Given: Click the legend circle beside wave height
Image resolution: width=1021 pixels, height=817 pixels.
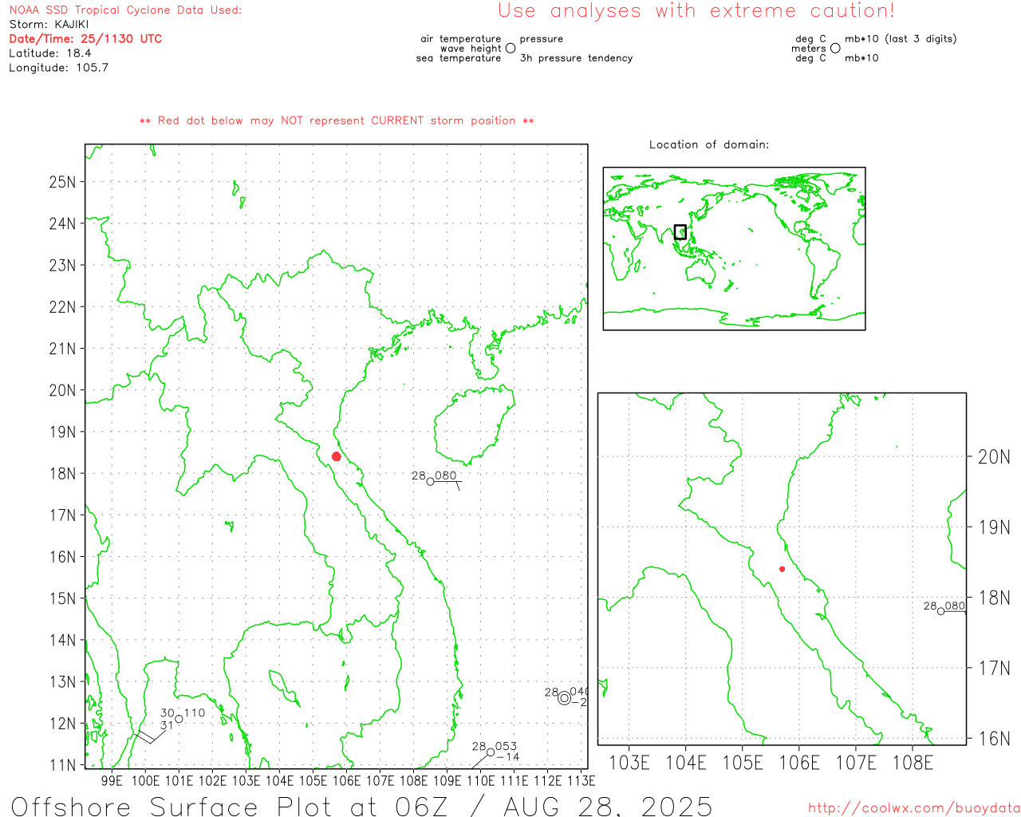Looking at the screenshot, I should [510, 48].
